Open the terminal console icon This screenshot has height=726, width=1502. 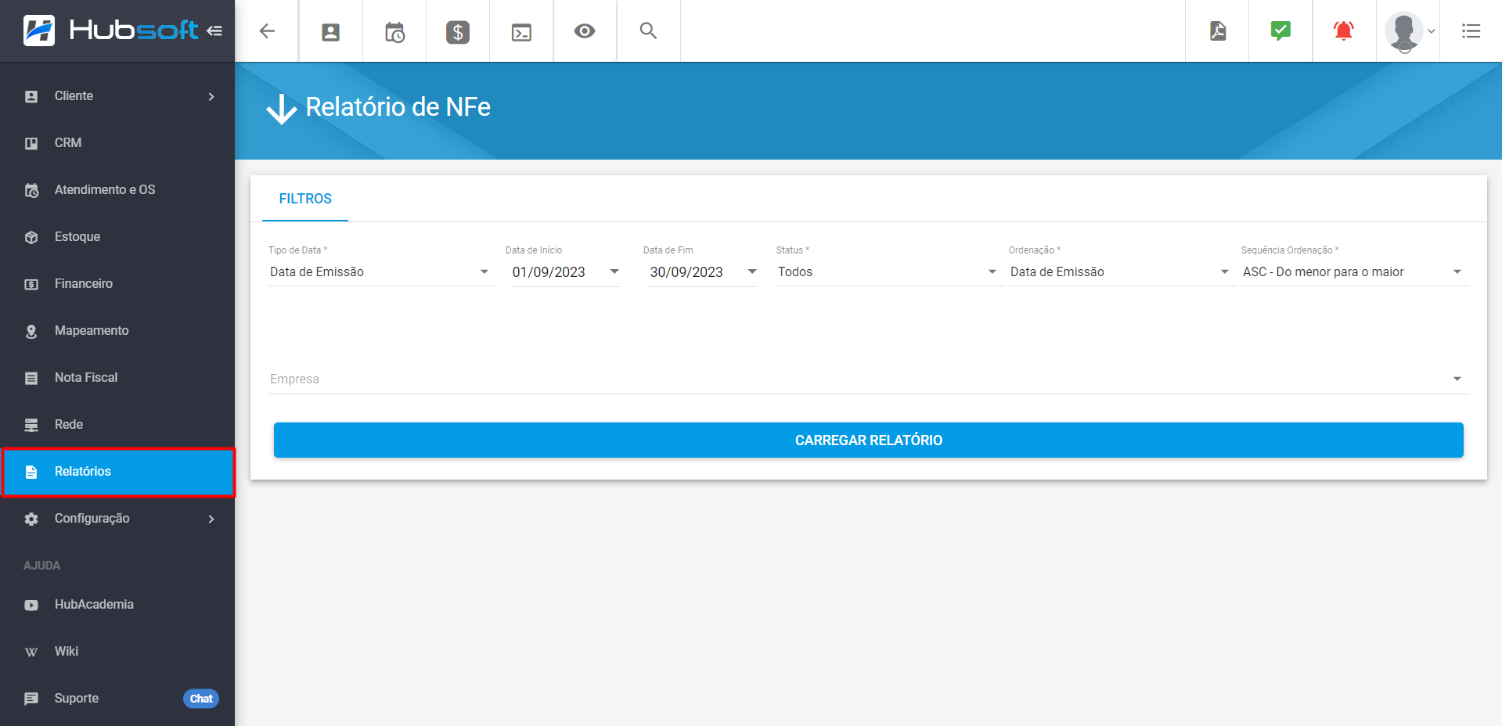pos(521,32)
